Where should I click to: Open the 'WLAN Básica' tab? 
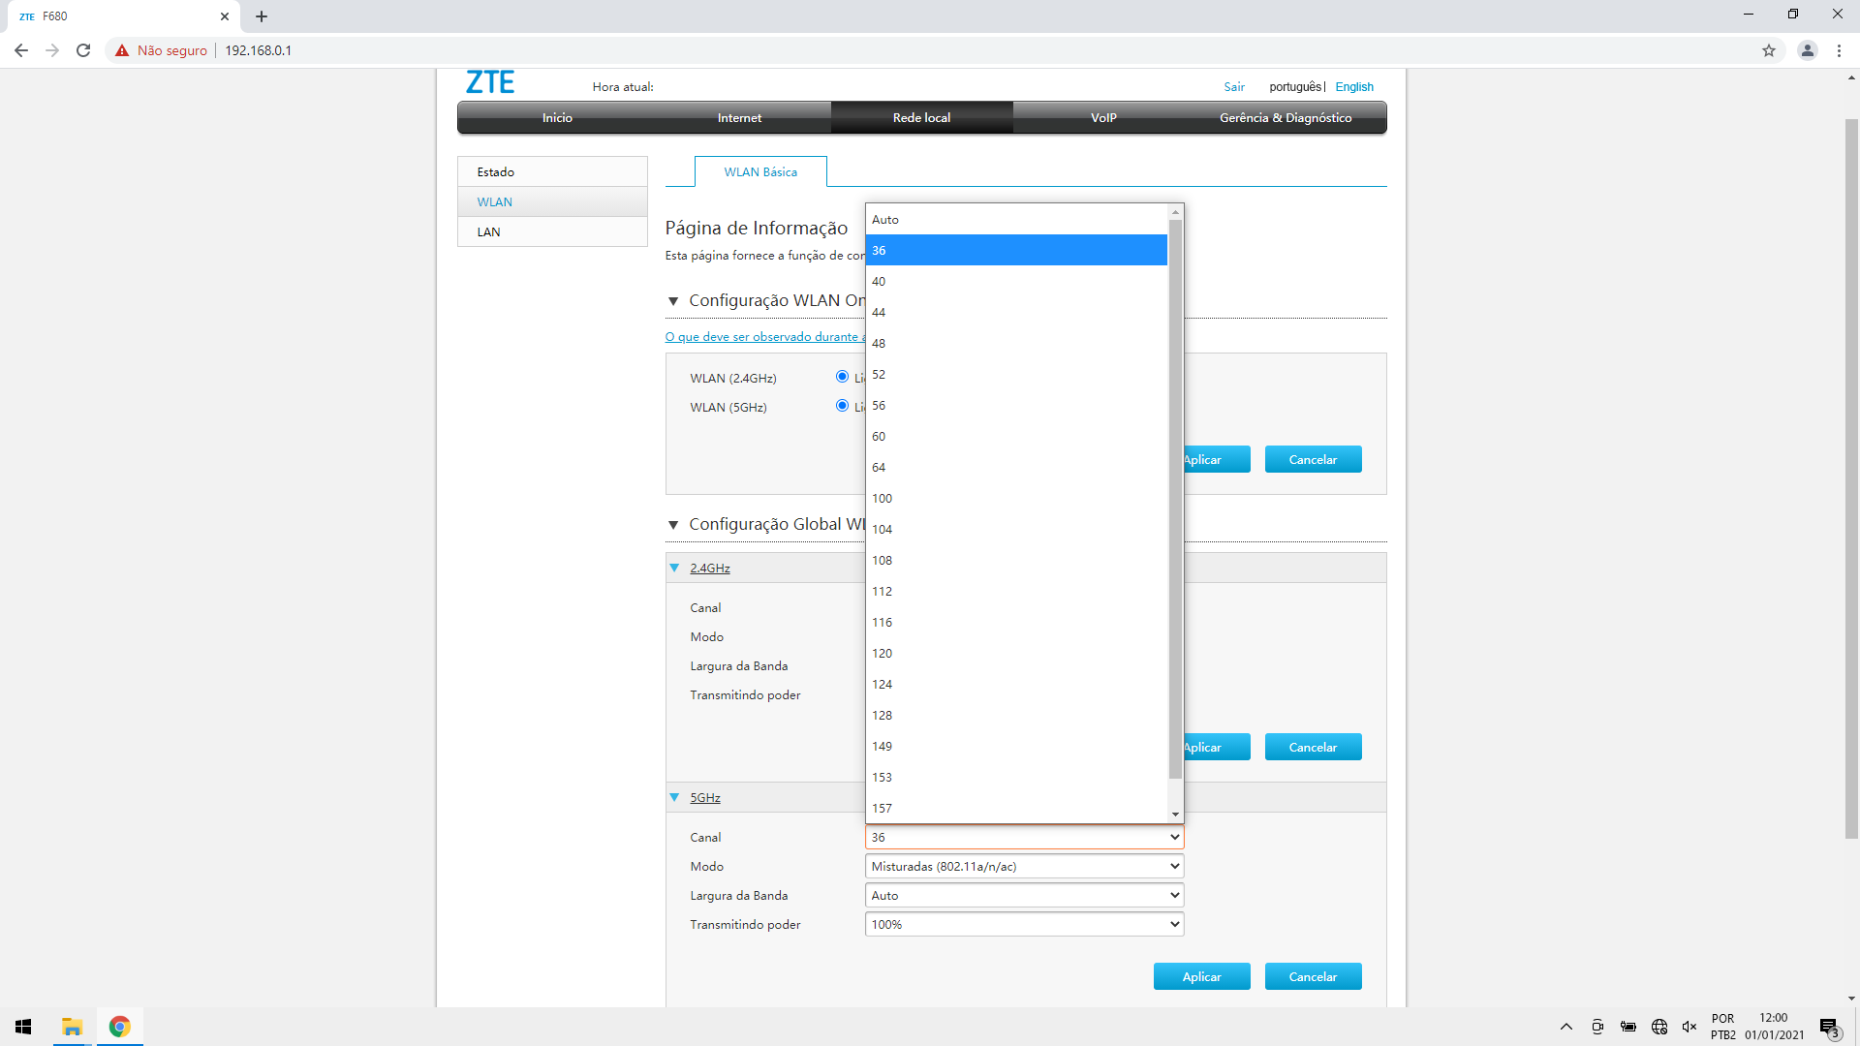(760, 171)
